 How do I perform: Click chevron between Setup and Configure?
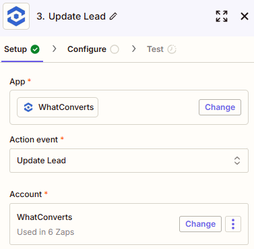[x=54, y=49]
